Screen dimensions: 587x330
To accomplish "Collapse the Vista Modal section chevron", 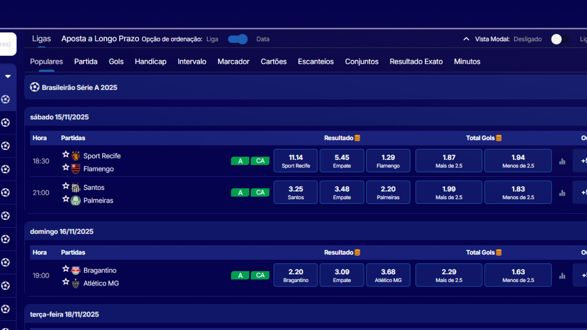I will 466,39.
